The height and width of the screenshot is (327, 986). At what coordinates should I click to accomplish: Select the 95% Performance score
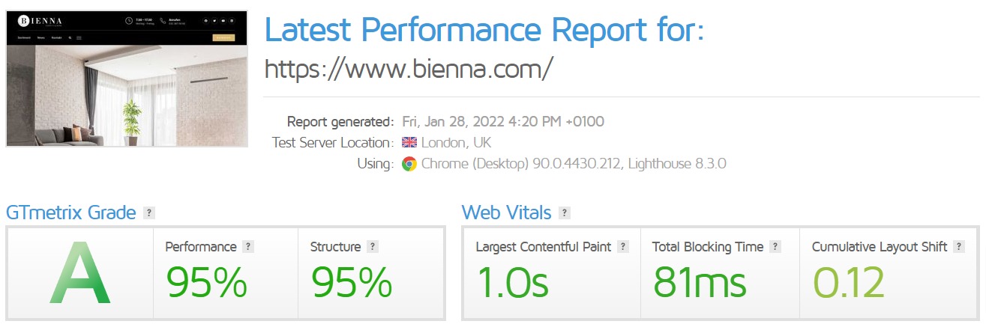point(206,283)
